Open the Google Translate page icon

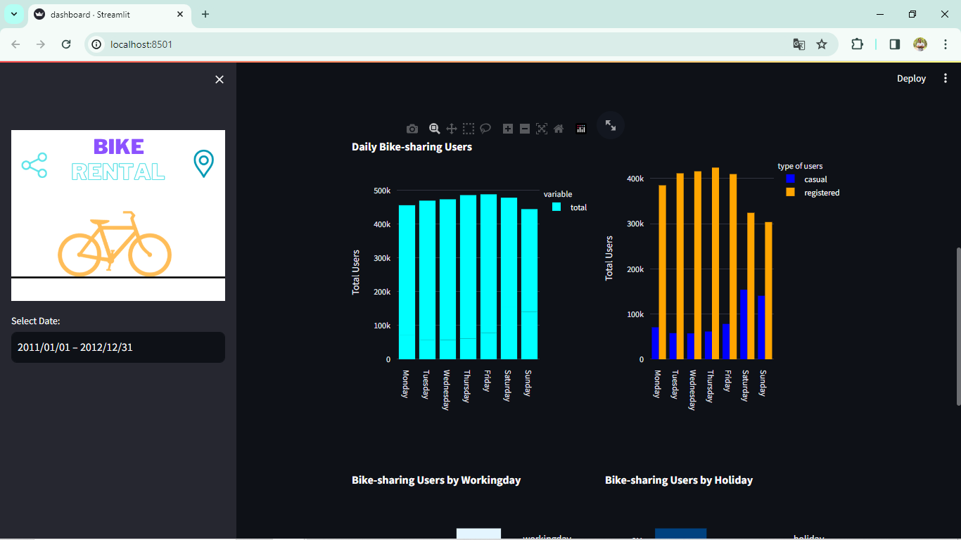coord(799,44)
